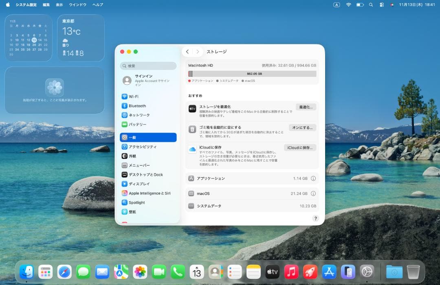Show details for macOS storage usage
Viewport: 440px width, 285px height.
(313, 193)
